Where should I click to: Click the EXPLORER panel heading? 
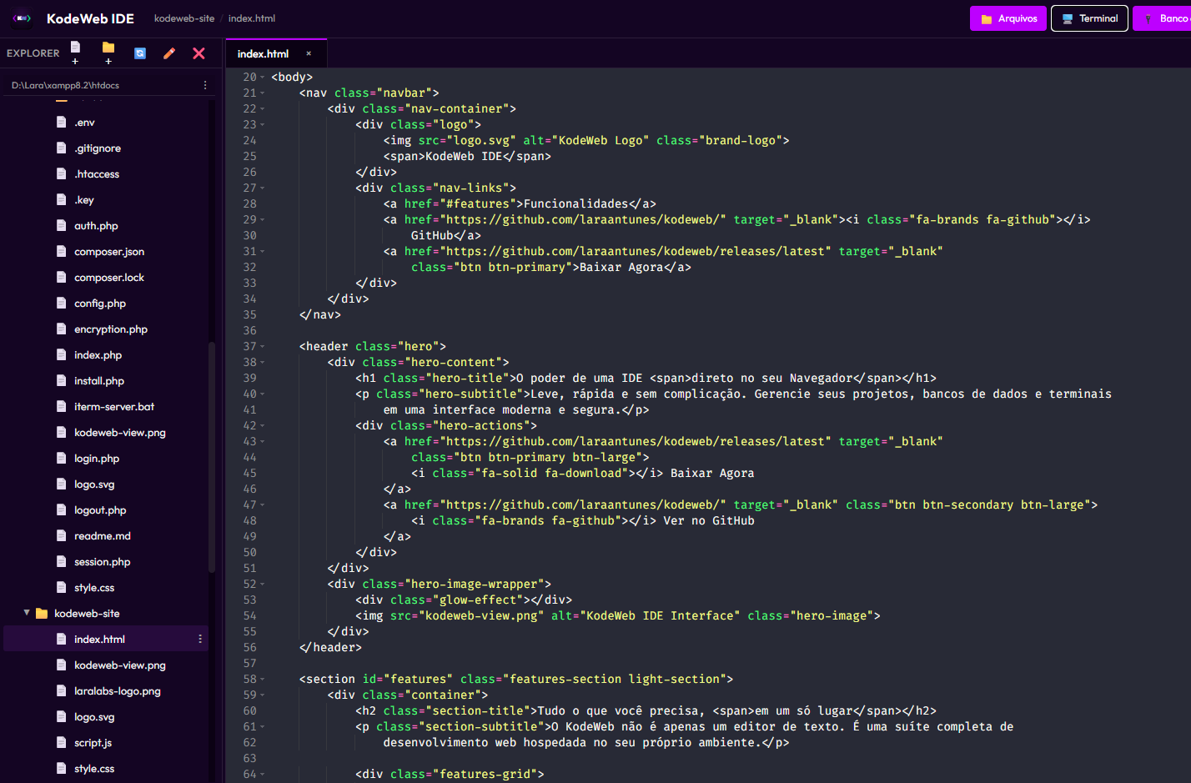tap(33, 53)
